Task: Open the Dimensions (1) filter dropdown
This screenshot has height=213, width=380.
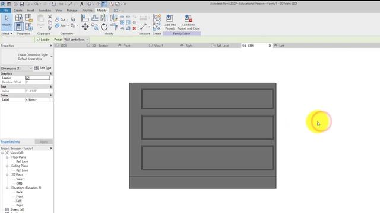Action: click(x=17, y=69)
